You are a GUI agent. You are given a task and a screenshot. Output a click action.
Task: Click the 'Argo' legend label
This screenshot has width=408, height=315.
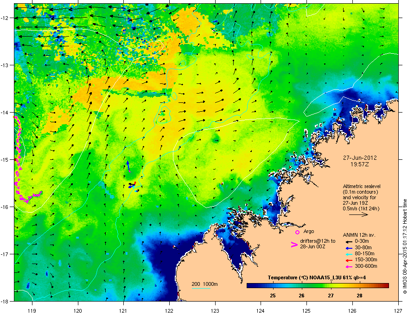click(x=309, y=231)
